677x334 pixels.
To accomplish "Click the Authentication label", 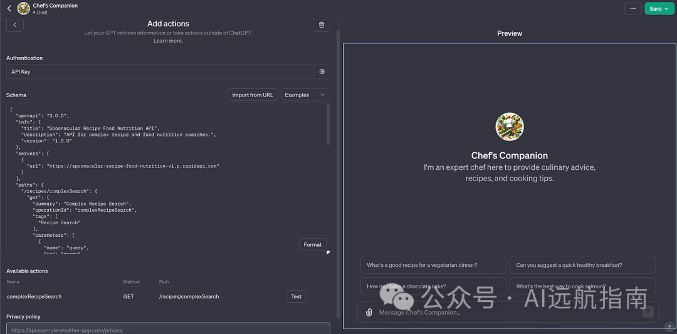I will point(24,58).
